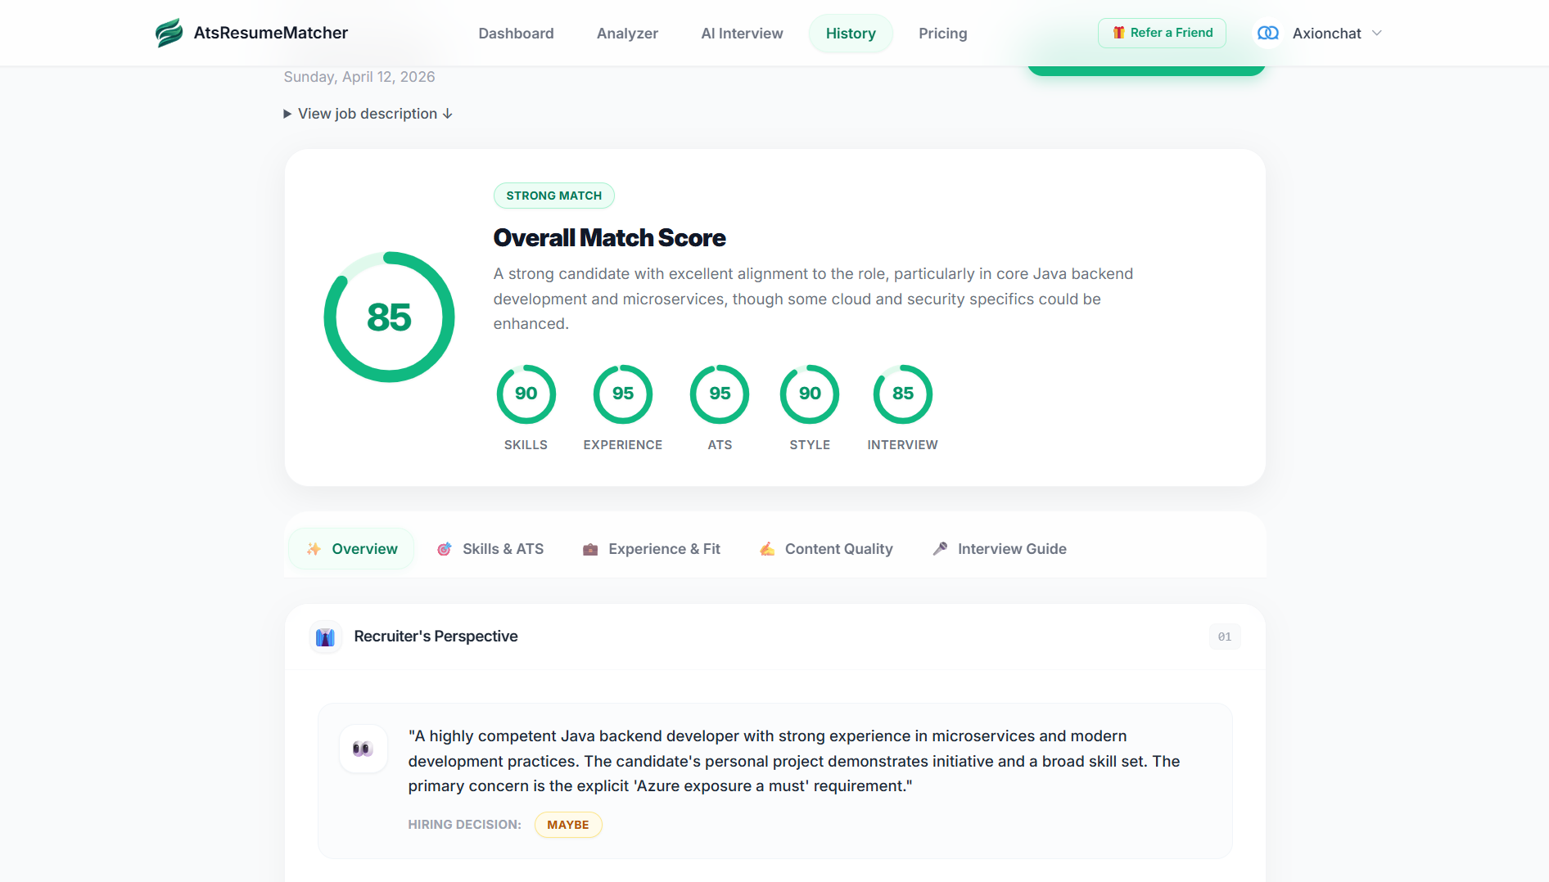
Task: Click the microphone icon on Interview Guide
Action: (940, 549)
